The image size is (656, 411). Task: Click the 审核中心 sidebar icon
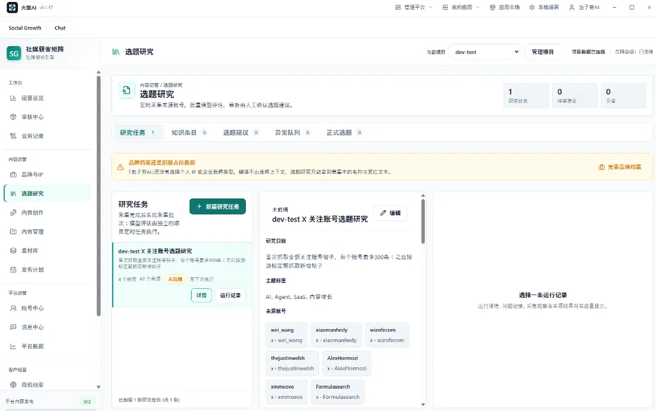point(13,117)
